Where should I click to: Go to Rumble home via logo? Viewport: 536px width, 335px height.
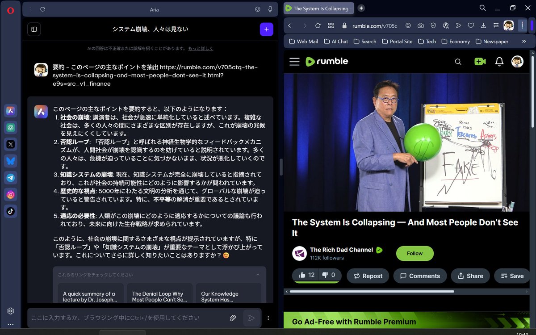(x=327, y=61)
